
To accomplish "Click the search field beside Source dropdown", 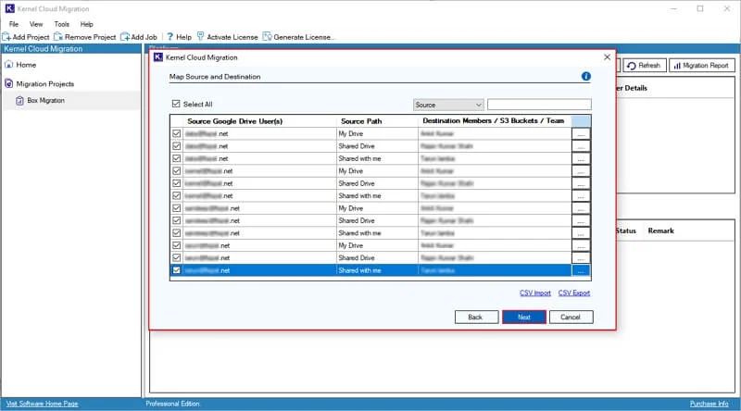I will point(539,105).
